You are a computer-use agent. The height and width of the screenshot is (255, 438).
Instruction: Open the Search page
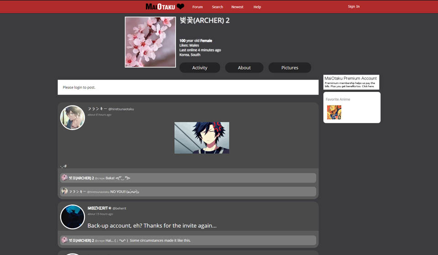[218, 7]
